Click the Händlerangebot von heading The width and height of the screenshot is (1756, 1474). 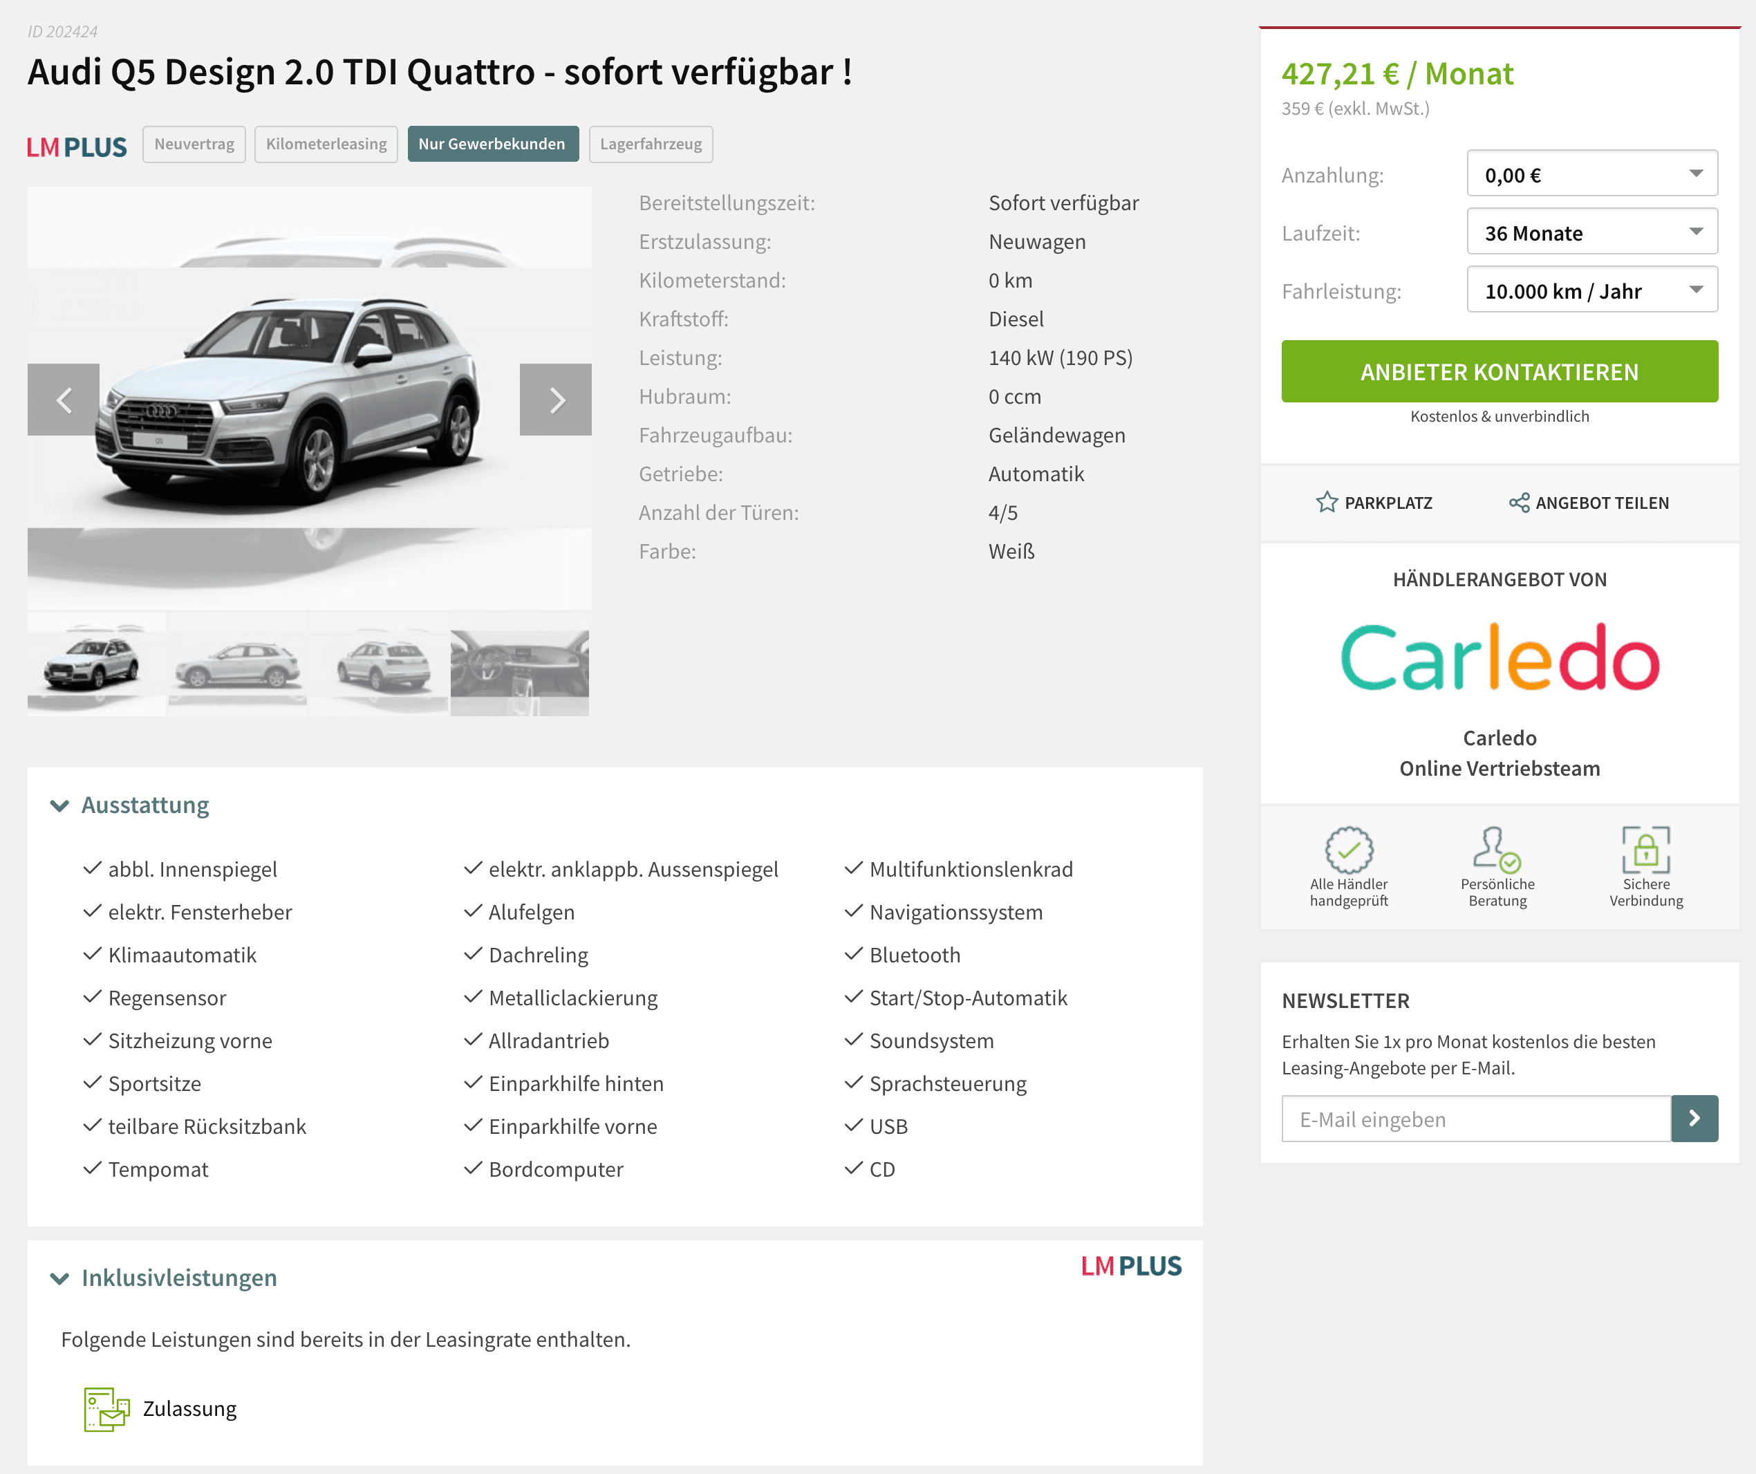click(1500, 579)
